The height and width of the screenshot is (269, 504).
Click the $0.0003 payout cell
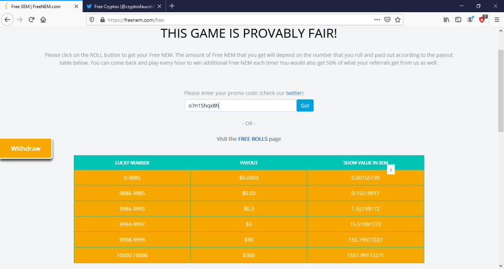click(x=249, y=178)
